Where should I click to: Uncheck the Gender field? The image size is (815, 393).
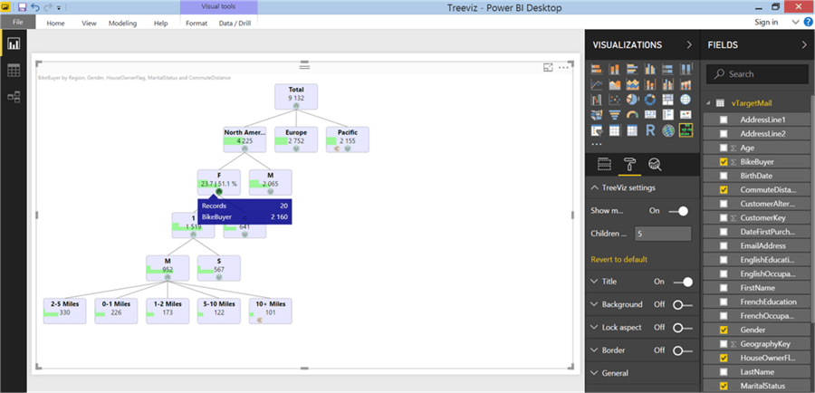click(x=724, y=330)
